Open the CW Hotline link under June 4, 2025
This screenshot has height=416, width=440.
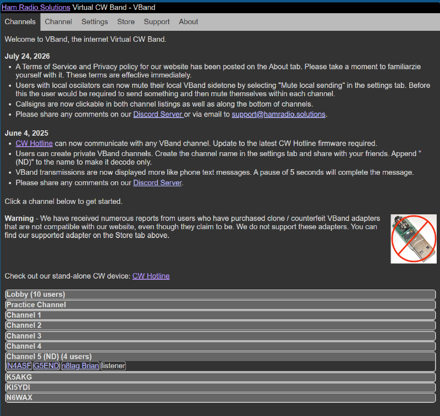coord(34,143)
